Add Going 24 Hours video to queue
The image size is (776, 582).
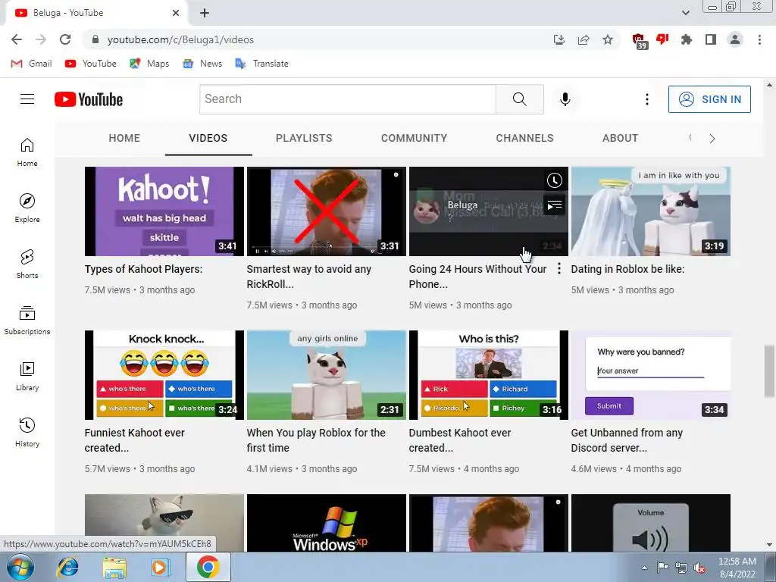pos(554,205)
